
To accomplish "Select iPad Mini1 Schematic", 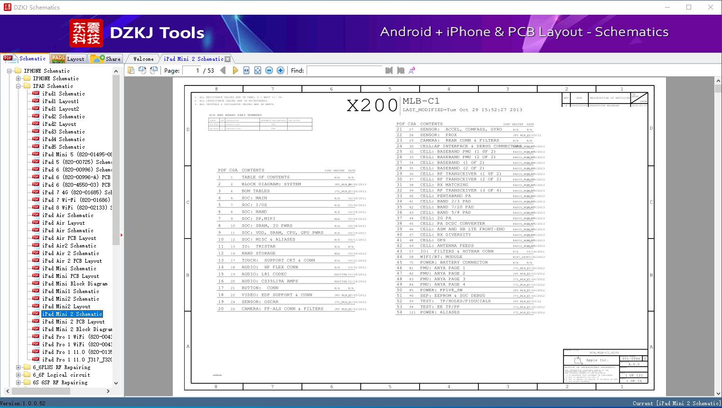I will (x=70, y=291).
